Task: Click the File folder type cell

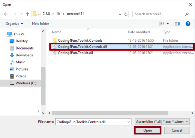Action: click(x=170, y=40)
